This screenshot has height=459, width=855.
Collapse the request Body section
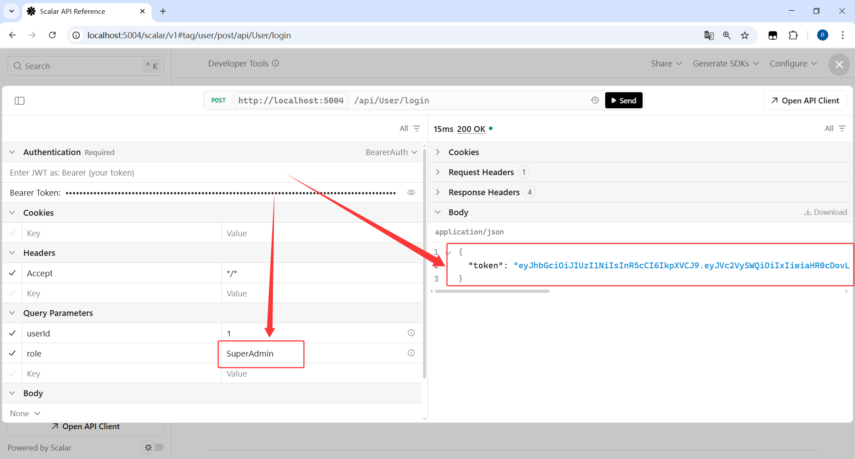pos(12,393)
